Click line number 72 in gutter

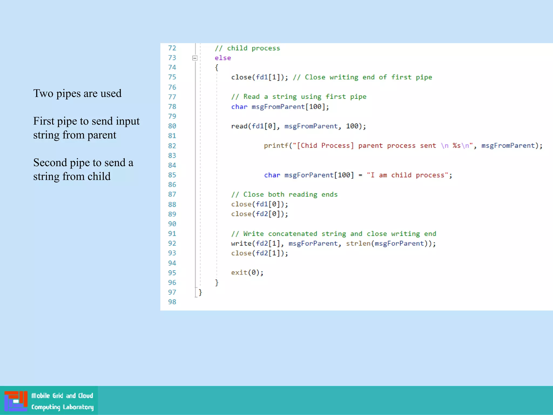click(x=172, y=48)
